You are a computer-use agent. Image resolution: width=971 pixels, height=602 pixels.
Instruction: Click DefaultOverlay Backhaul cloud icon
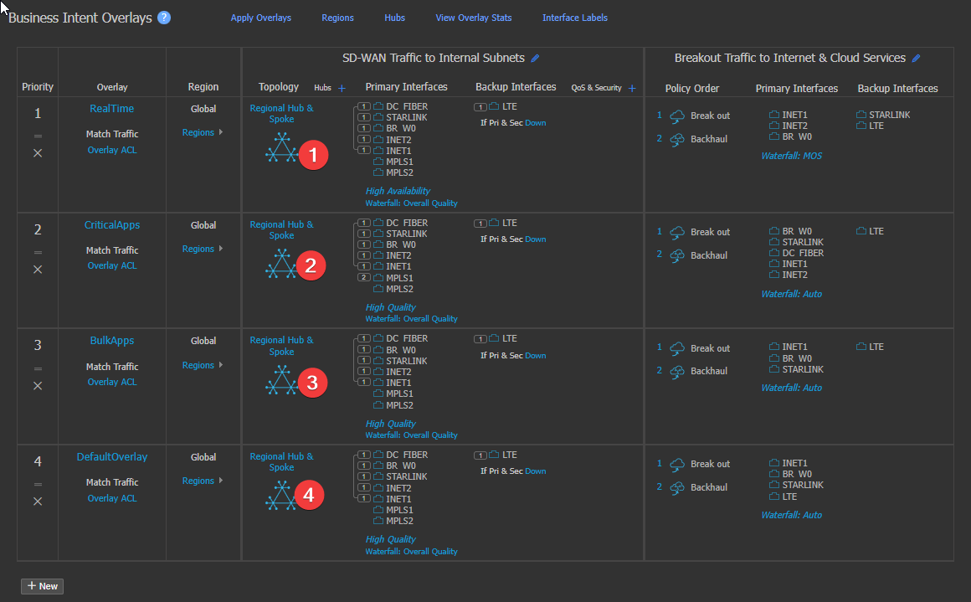(x=677, y=487)
